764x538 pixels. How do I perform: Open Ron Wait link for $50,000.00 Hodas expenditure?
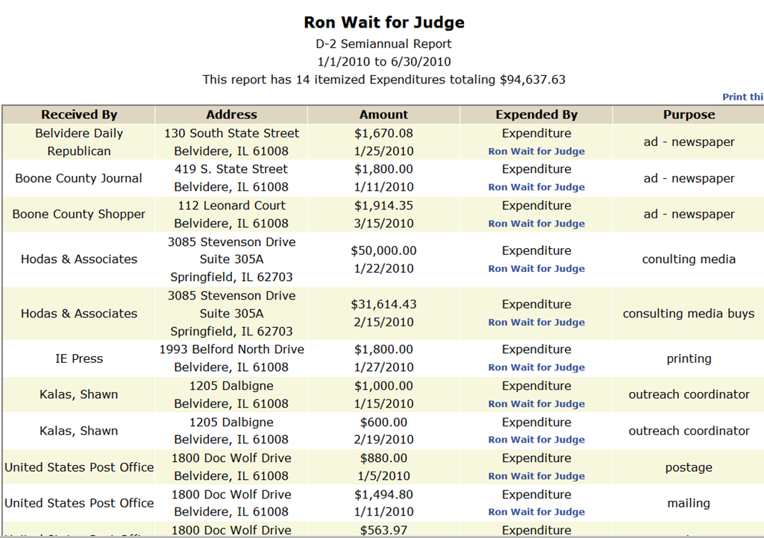(536, 268)
